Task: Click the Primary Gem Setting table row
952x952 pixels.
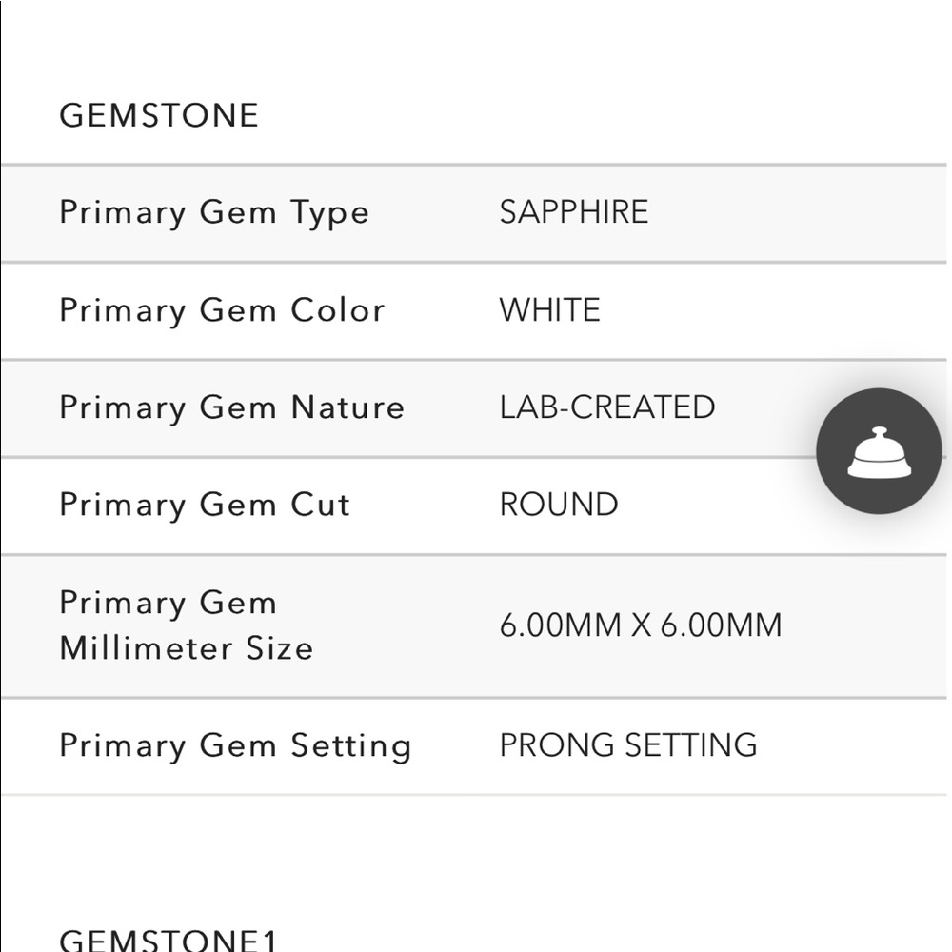Action: [x=473, y=746]
